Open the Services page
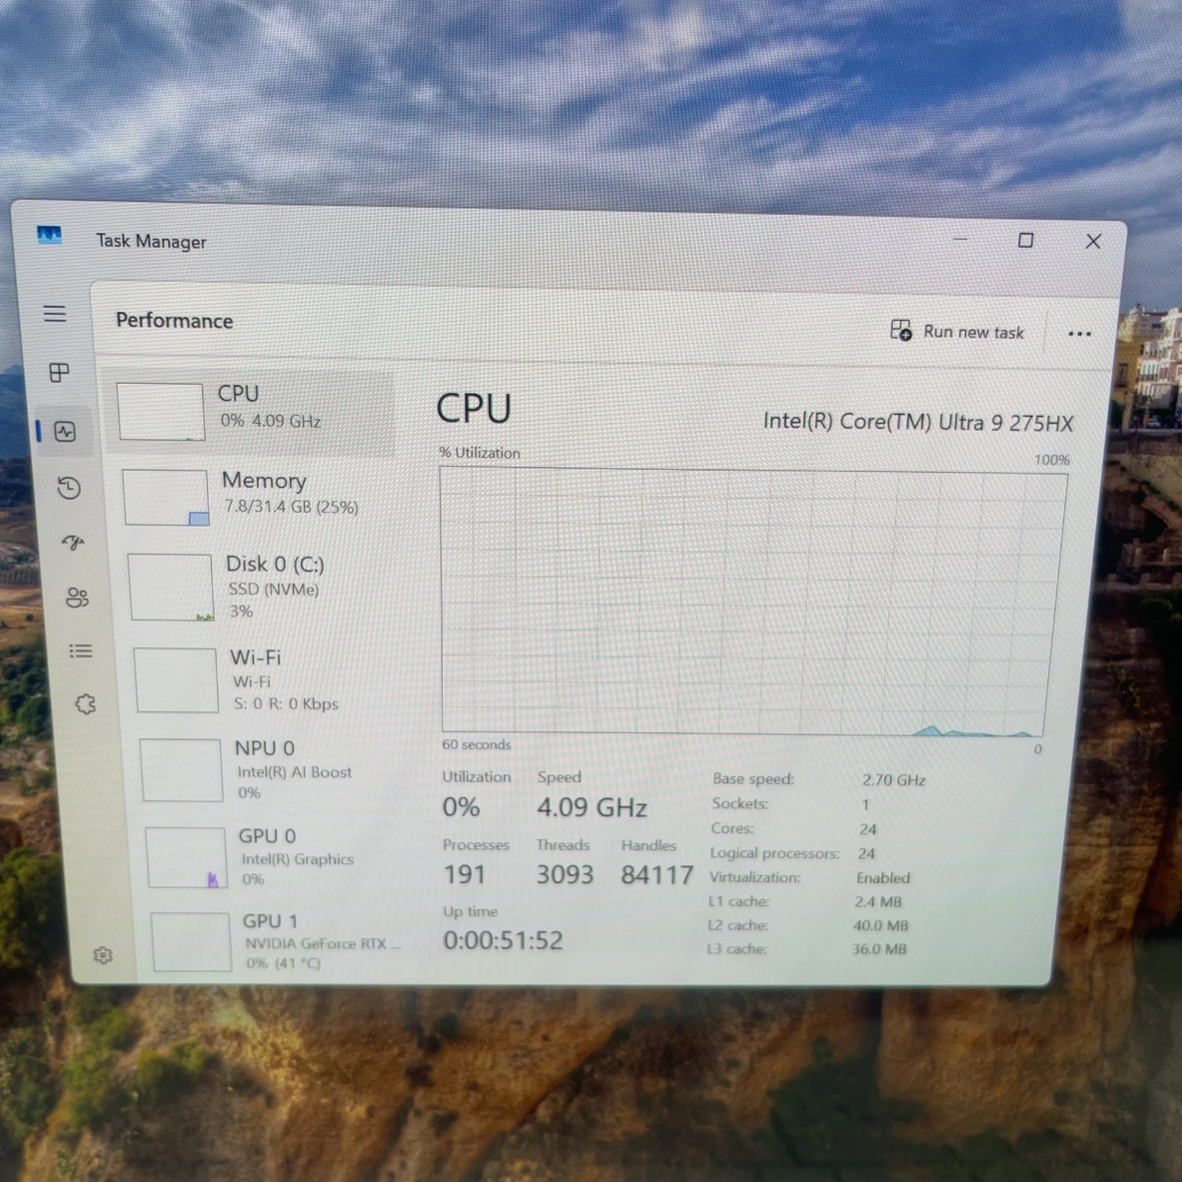1182x1182 pixels. pos(85,704)
